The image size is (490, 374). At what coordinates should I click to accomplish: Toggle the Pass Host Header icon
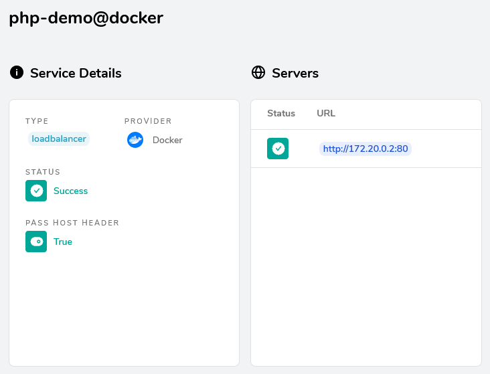[36, 242]
